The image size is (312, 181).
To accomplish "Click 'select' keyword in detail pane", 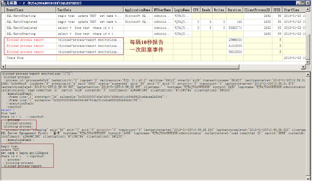I will tap(6, 110).
